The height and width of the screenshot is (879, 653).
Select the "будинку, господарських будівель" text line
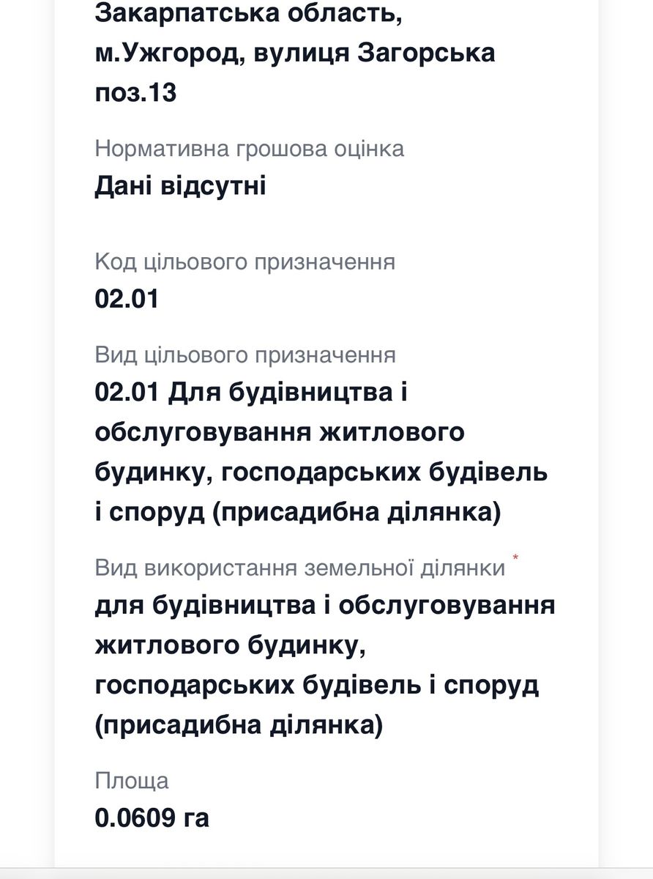(321, 472)
